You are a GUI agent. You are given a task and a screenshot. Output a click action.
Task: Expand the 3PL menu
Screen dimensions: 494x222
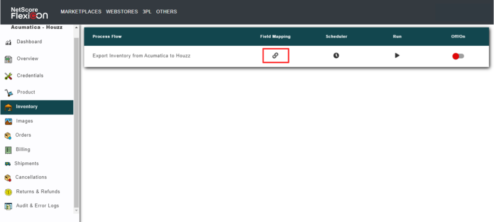(147, 12)
